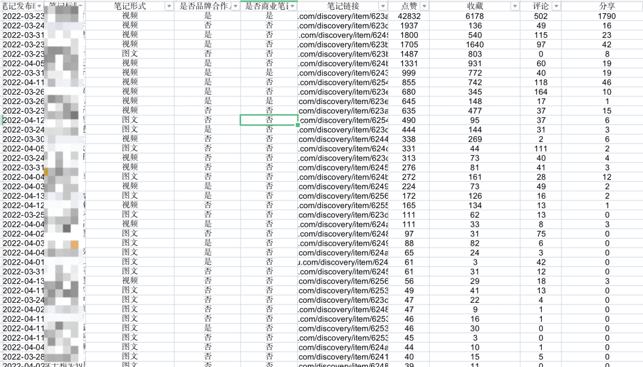
Task: Select the likes cell showing 1487
Action: pyautogui.click(x=409, y=54)
